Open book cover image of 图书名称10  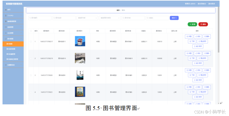click(80, 58)
